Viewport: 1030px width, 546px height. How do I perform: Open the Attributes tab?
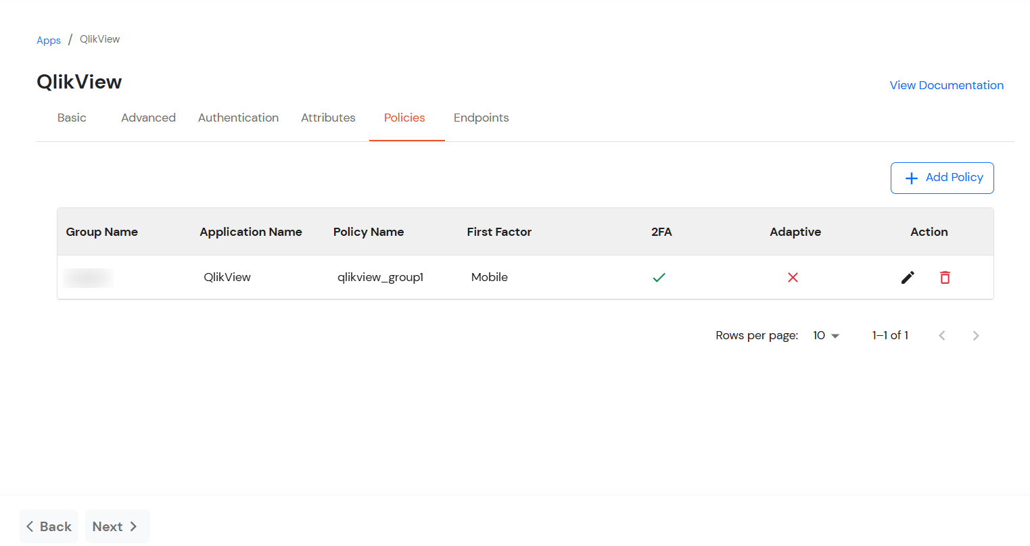tap(328, 118)
